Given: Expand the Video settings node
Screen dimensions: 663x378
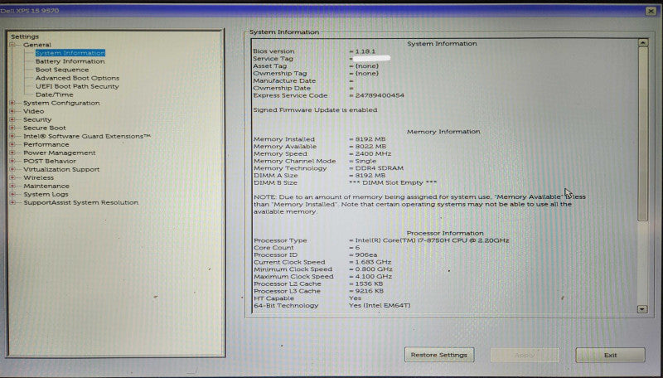Looking at the screenshot, I should 12,111.
